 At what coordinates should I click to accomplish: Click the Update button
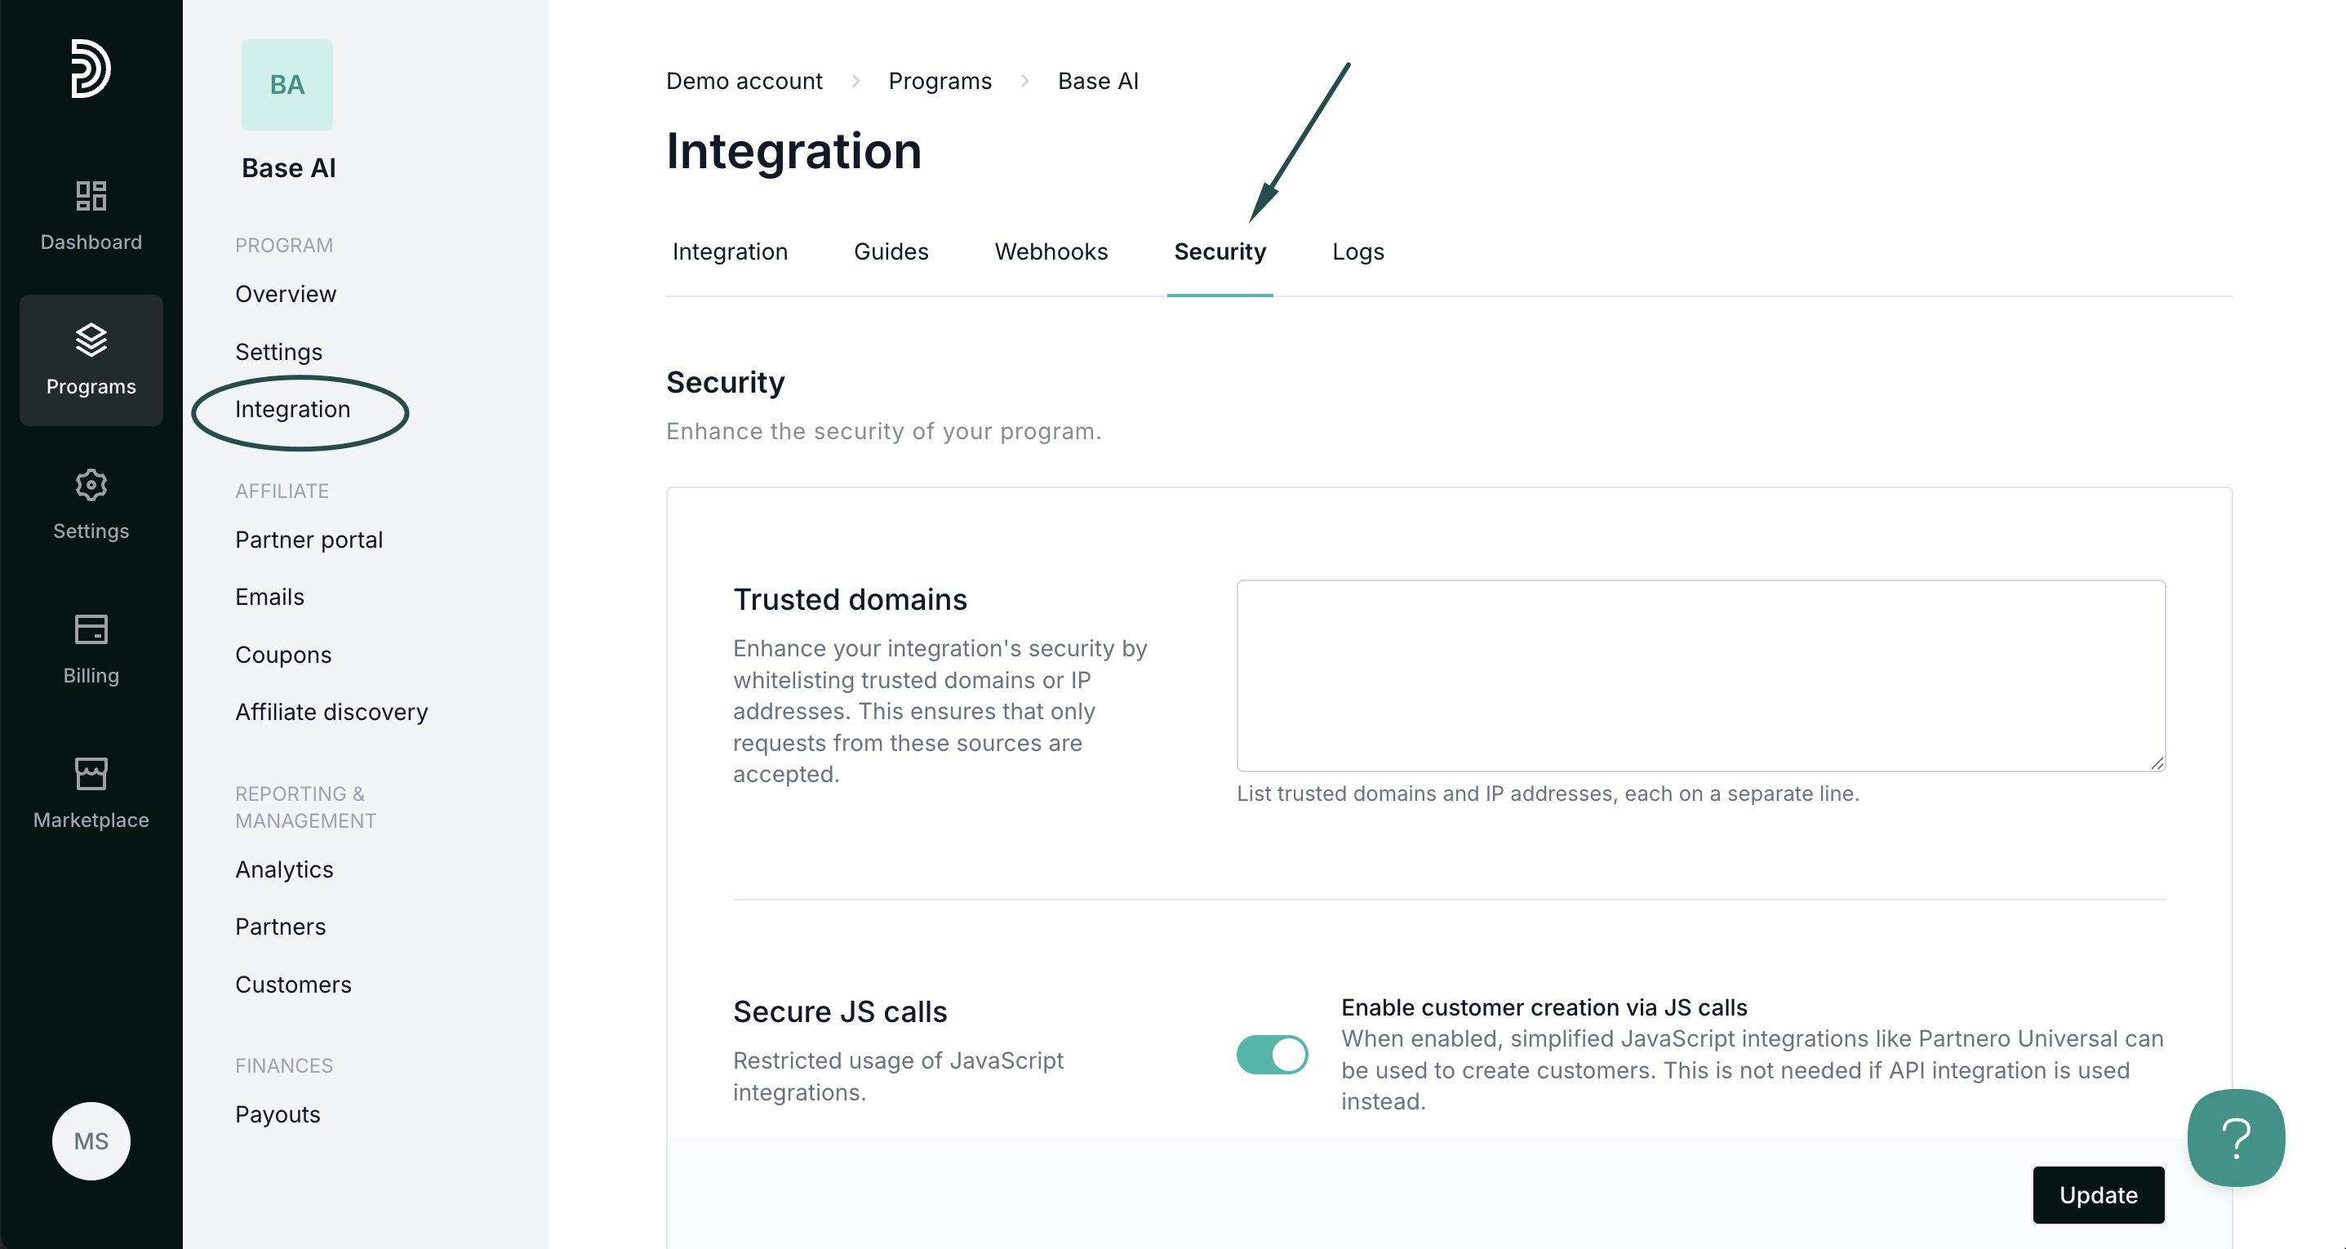[2099, 1194]
